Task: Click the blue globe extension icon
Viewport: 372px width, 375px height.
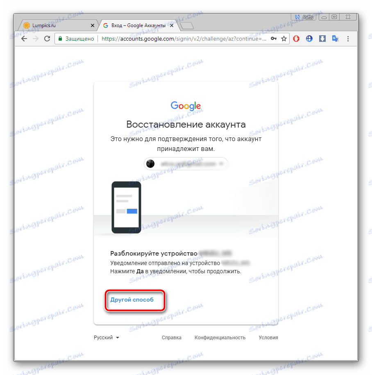Action: point(309,39)
